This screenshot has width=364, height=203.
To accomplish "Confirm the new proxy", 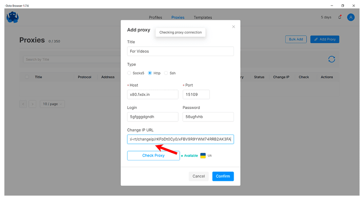I will coord(223,176).
